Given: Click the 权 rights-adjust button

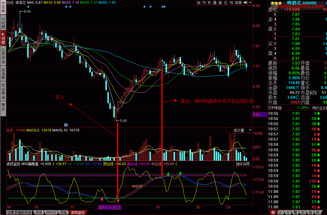Looking at the screenshot, I should pyautogui.click(x=209, y=3).
